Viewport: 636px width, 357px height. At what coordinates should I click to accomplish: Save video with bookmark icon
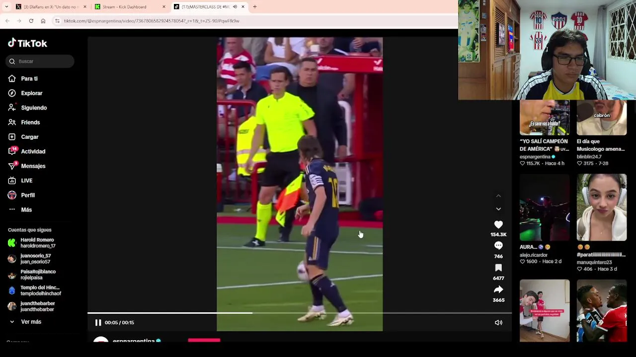tap(498, 268)
